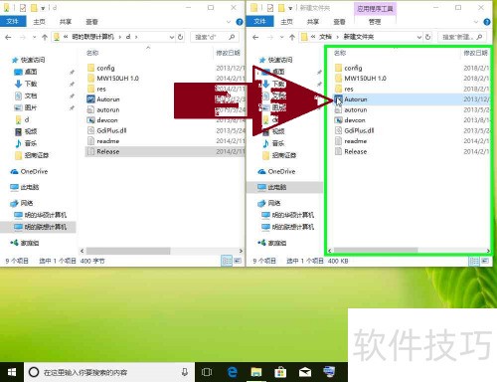Click the up arrow in right window
497x382 pixels.
click(x=292, y=37)
